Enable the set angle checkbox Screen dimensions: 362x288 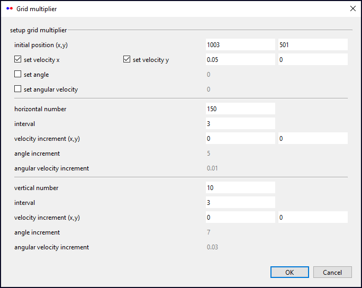[x=18, y=75]
